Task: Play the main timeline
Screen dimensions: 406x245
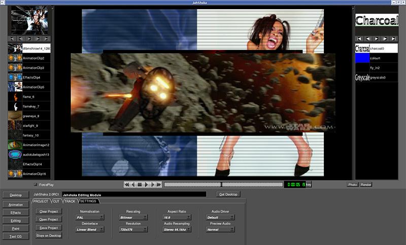Action: 146,185
